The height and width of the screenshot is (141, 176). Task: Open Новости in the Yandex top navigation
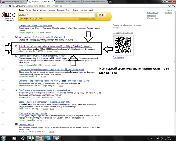point(51,10)
